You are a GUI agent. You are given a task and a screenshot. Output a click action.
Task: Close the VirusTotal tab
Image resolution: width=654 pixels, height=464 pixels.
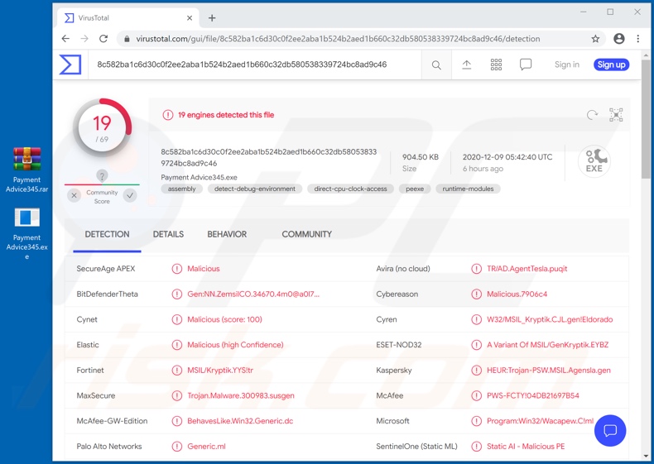190,18
